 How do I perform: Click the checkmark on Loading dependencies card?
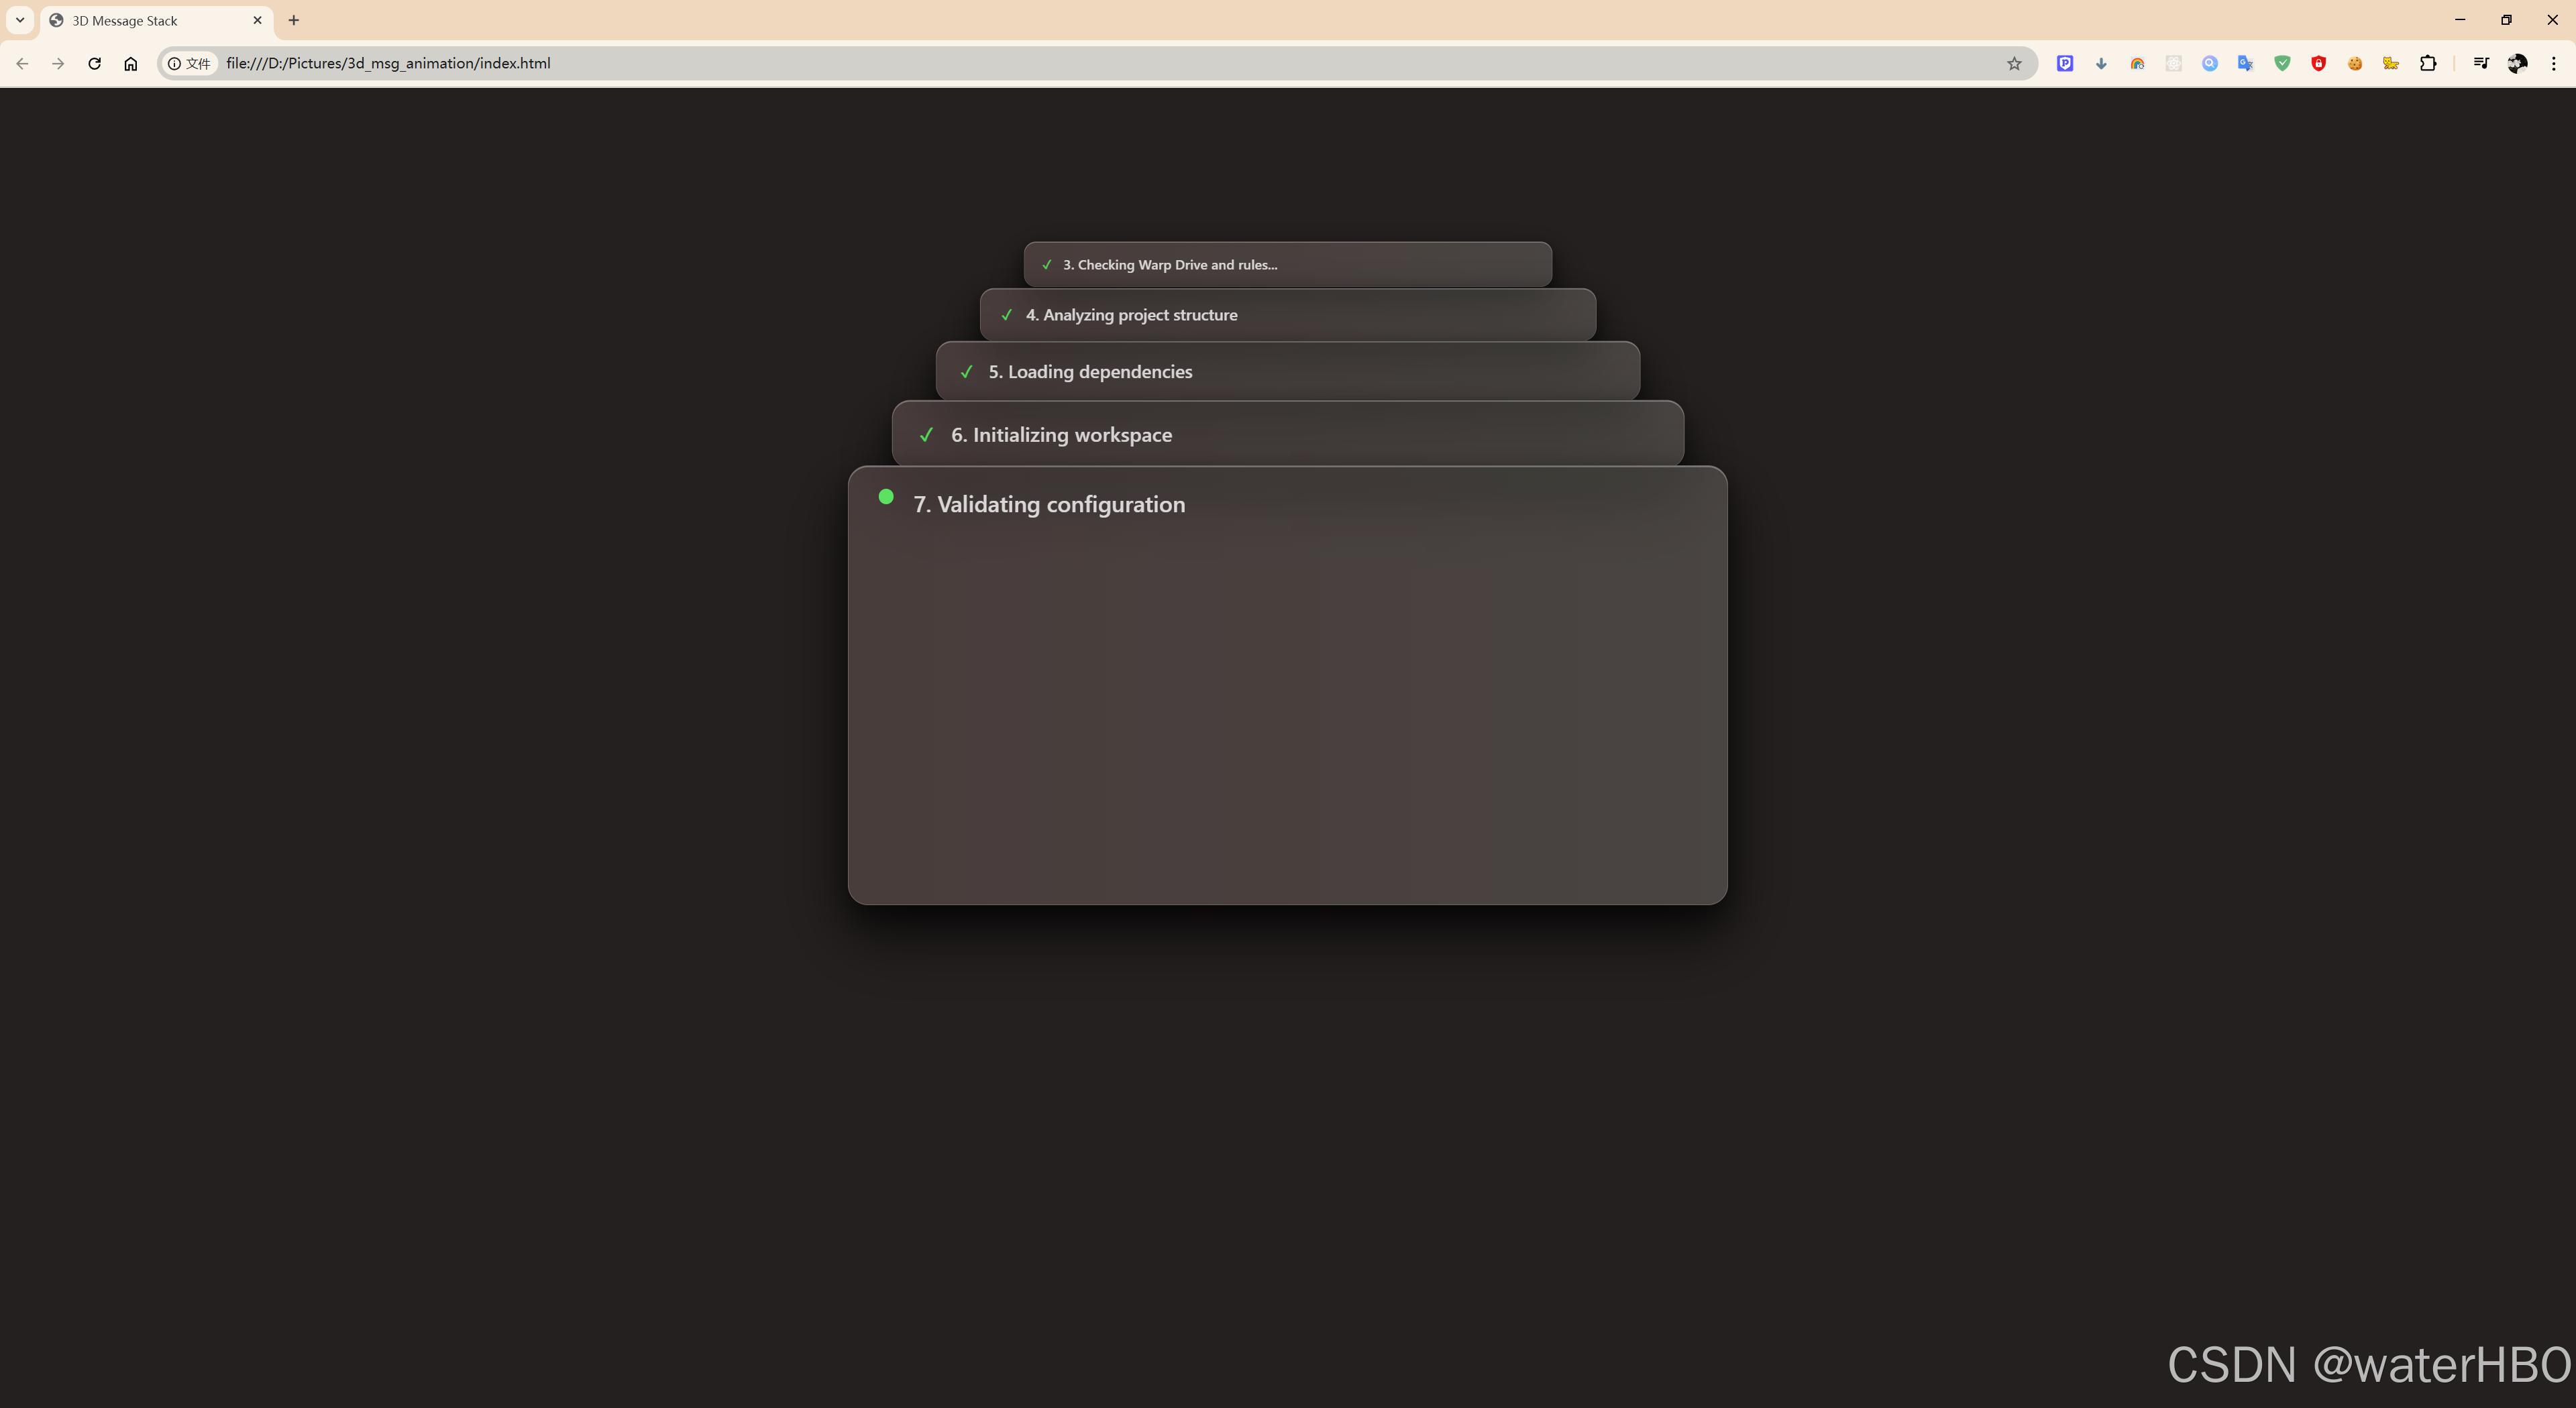(966, 371)
